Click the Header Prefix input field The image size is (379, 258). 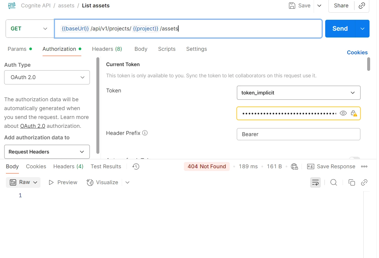click(299, 134)
